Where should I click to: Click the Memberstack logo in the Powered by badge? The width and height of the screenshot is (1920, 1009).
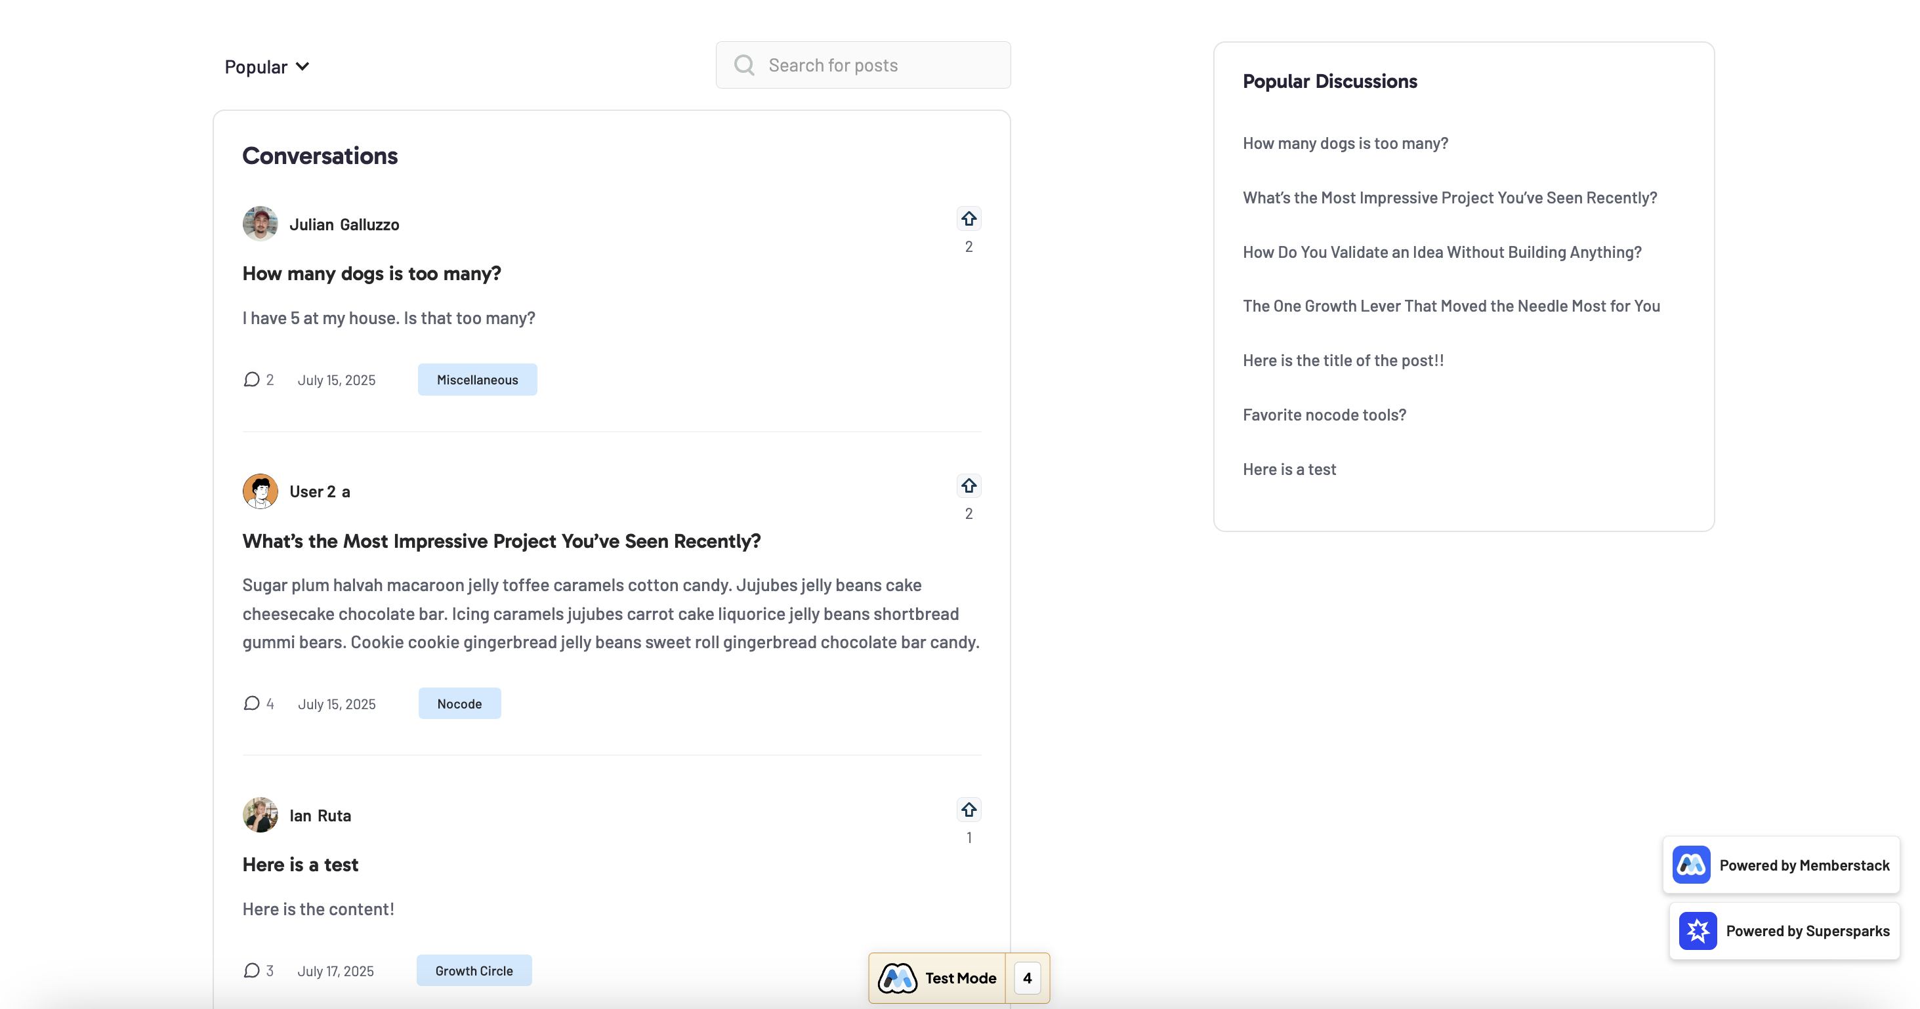1691,865
